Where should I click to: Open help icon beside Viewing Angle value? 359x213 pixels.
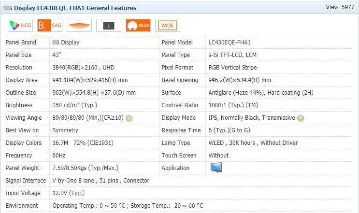click(129, 118)
